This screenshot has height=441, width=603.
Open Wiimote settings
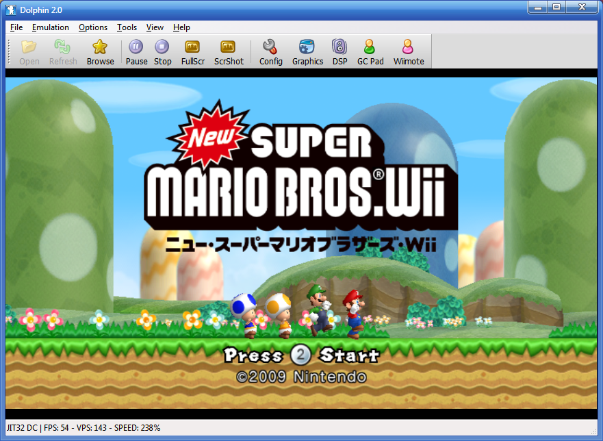(409, 52)
